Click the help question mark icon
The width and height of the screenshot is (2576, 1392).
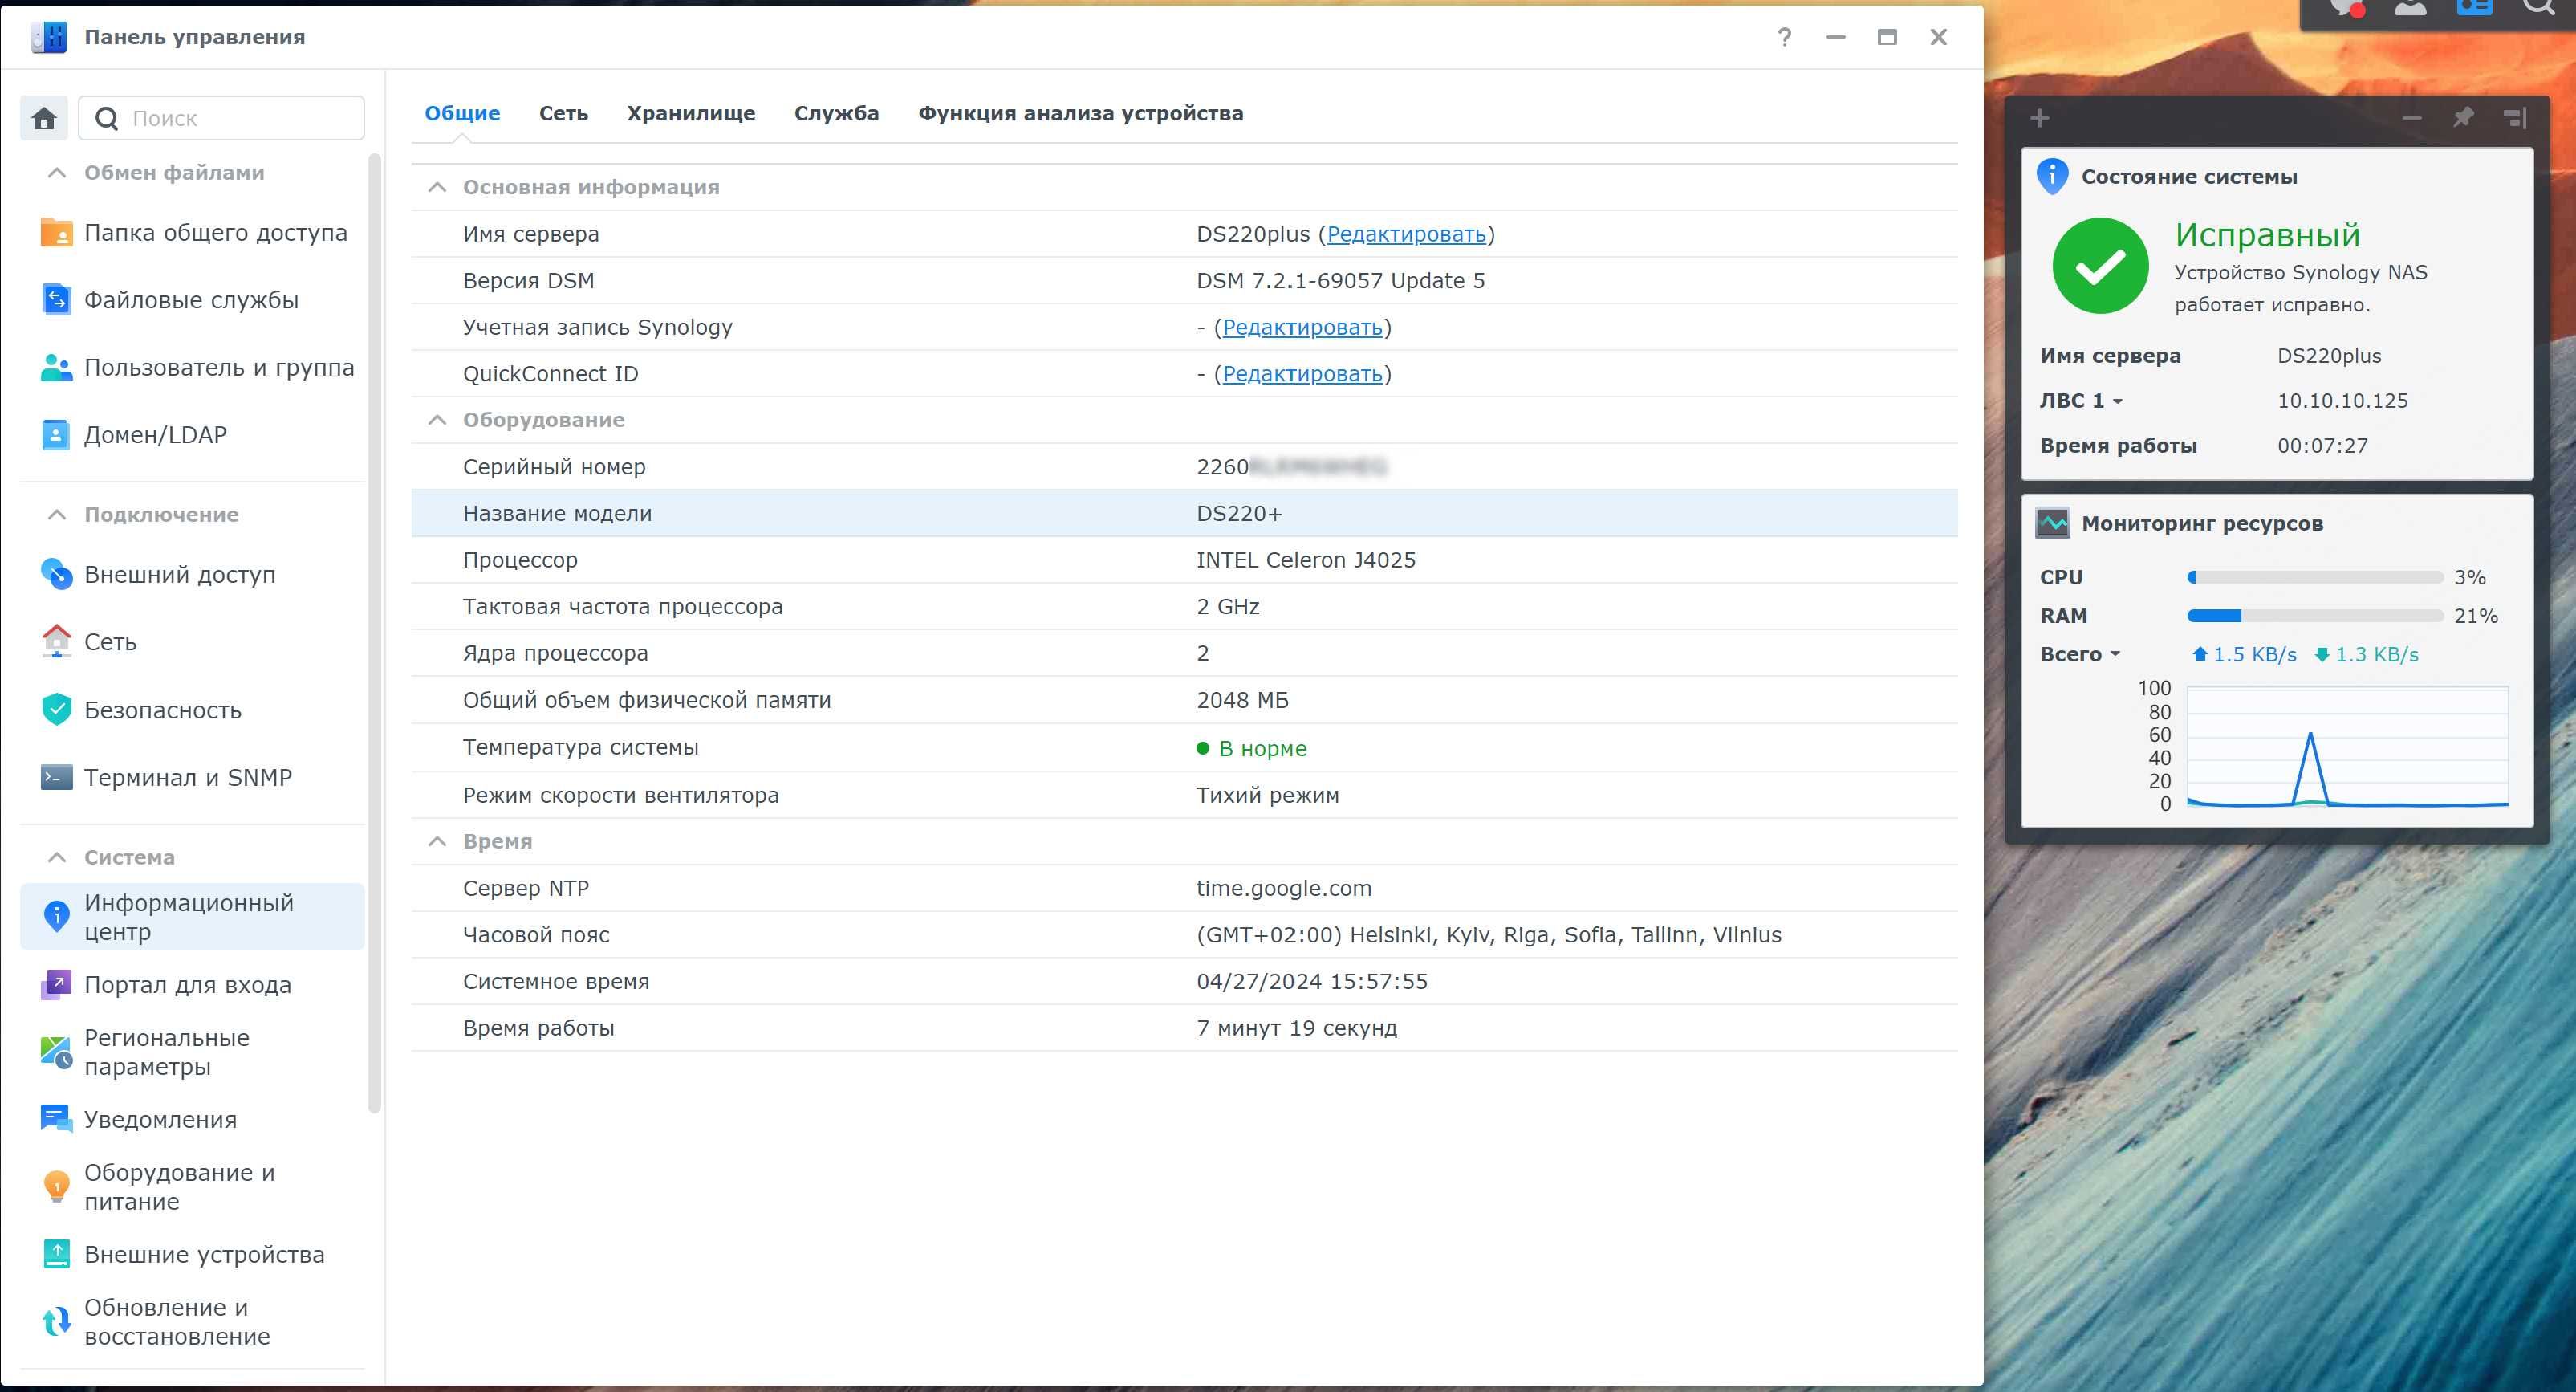[x=1785, y=38]
